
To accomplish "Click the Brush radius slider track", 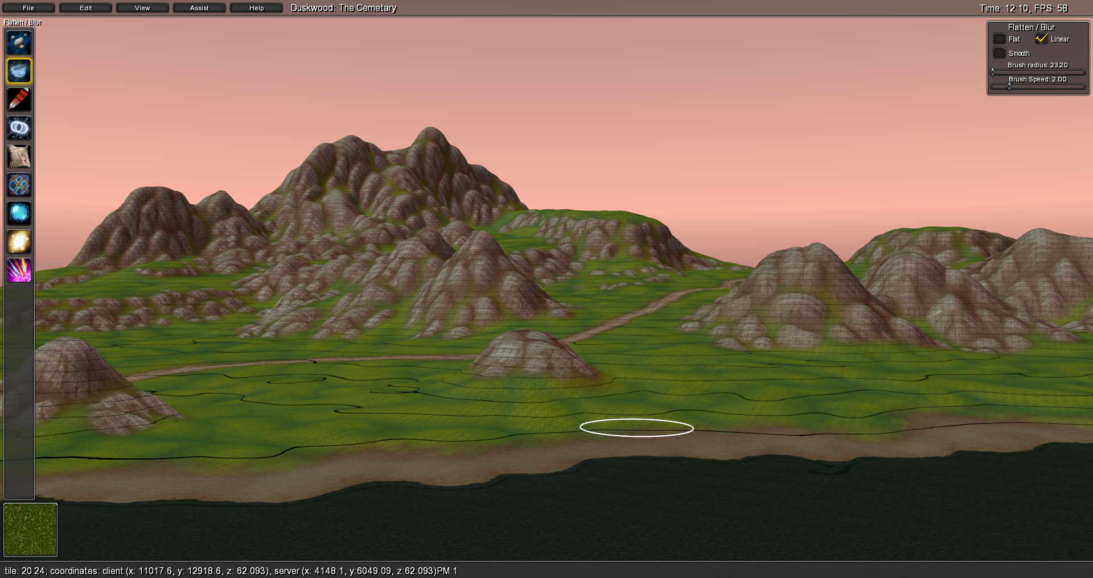I will [x=1038, y=72].
